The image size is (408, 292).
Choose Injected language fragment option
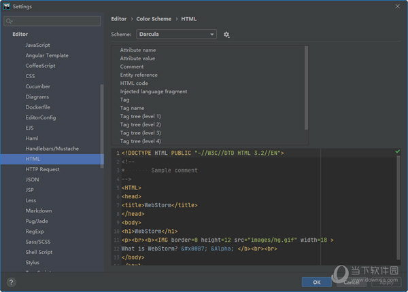click(154, 92)
